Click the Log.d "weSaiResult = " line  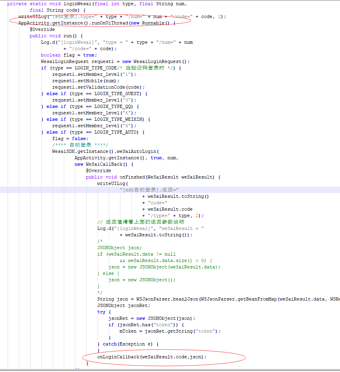151,228
